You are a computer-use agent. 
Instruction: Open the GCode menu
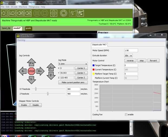click(14, 7)
